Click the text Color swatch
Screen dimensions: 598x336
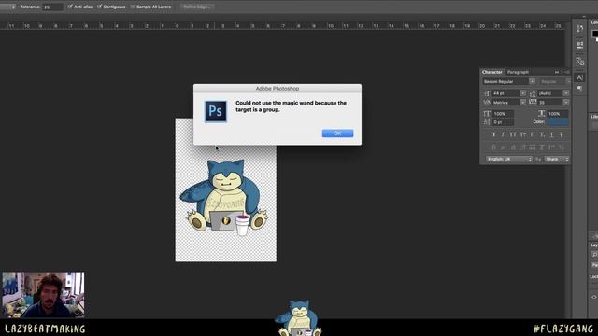558,122
